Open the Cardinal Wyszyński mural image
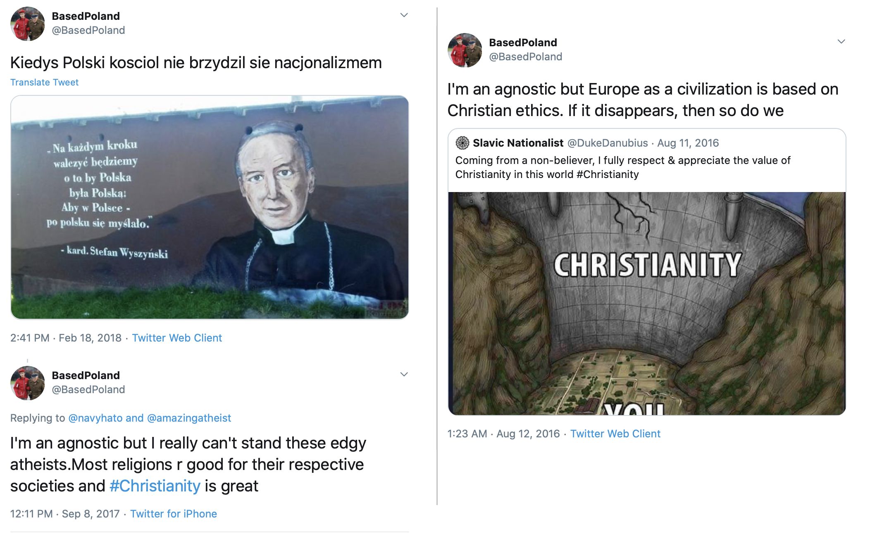The height and width of the screenshot is (534, 870). pyautogui.click(x=210, y=207)
